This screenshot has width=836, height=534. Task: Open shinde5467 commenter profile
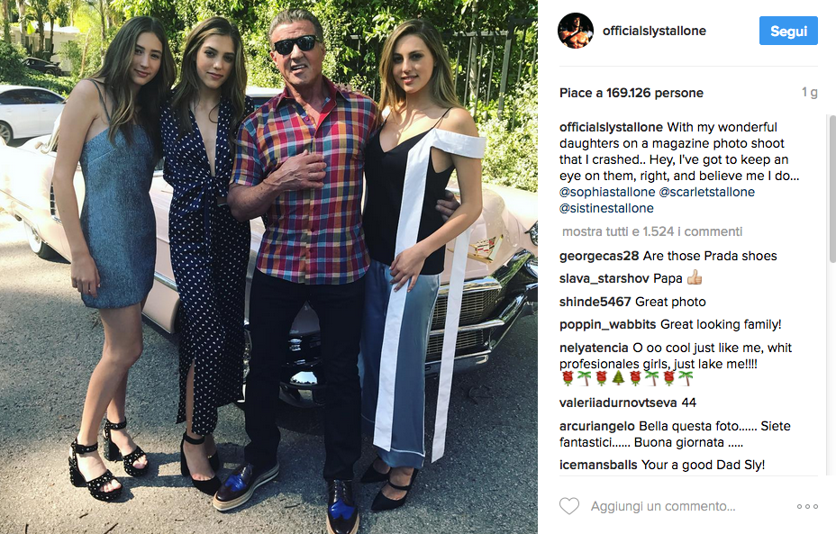595,303
